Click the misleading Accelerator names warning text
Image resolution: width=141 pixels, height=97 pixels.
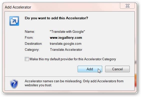pyautogui.click(x=74, y=81)
